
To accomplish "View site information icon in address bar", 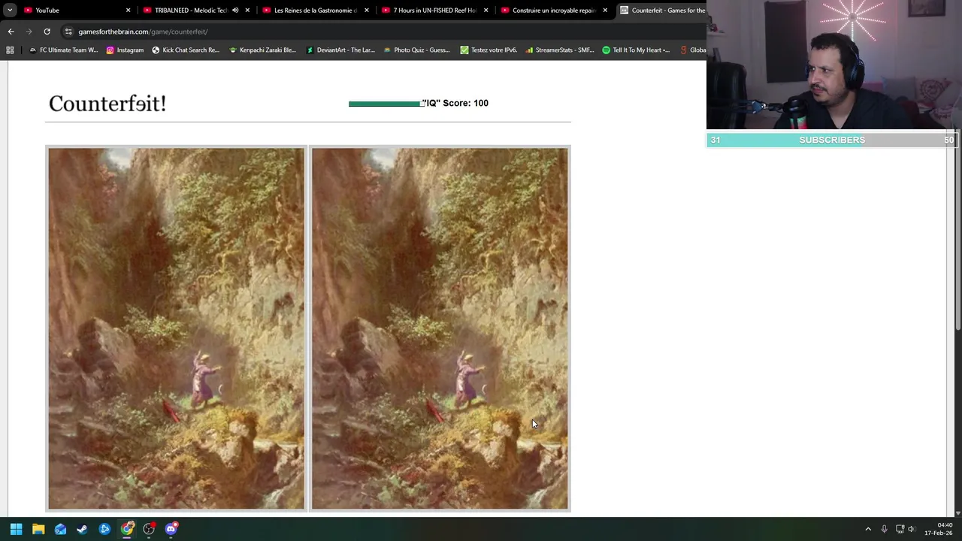I will (x=68, y=32).
